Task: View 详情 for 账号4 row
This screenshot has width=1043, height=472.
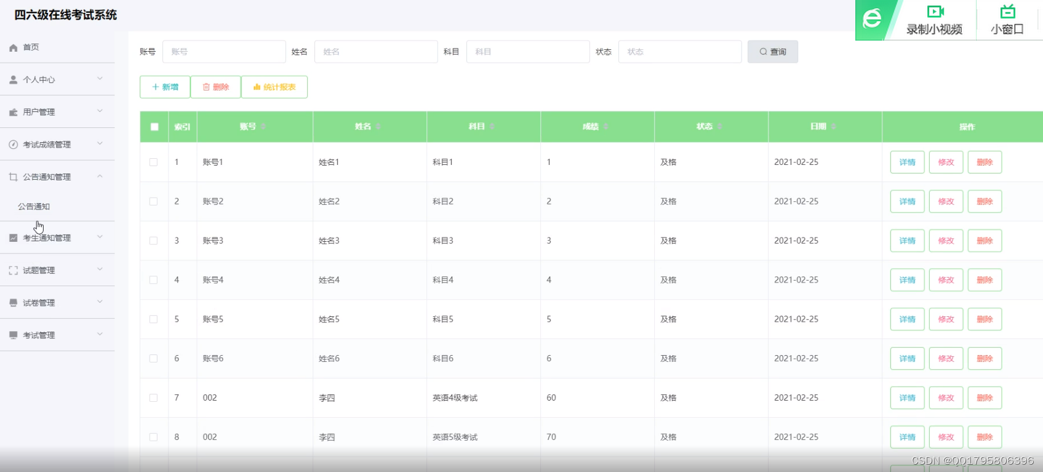Action: coord(907,280)
